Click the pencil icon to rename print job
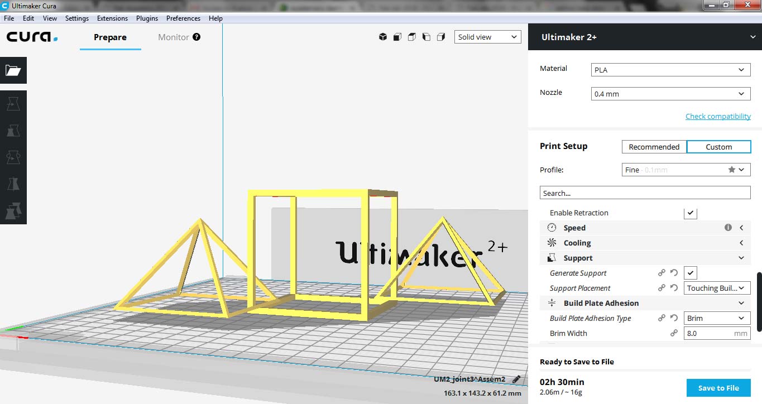Viewport: 762px width, 404px height. 516,379
